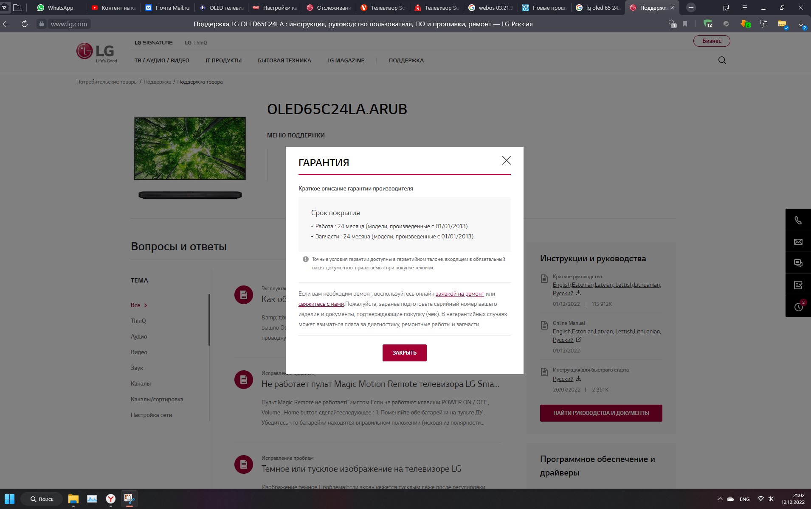The height and width of the screenshot is (509, 811).
Task: Click the Windows taskbar Поиск search box
Action: (x=42, y=499)
